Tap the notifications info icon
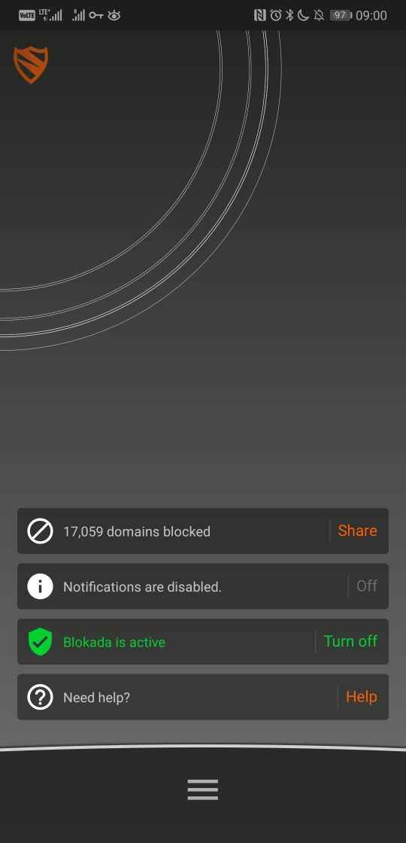The height and width of the screenshot is (843, 406). (x=41, y=586)
